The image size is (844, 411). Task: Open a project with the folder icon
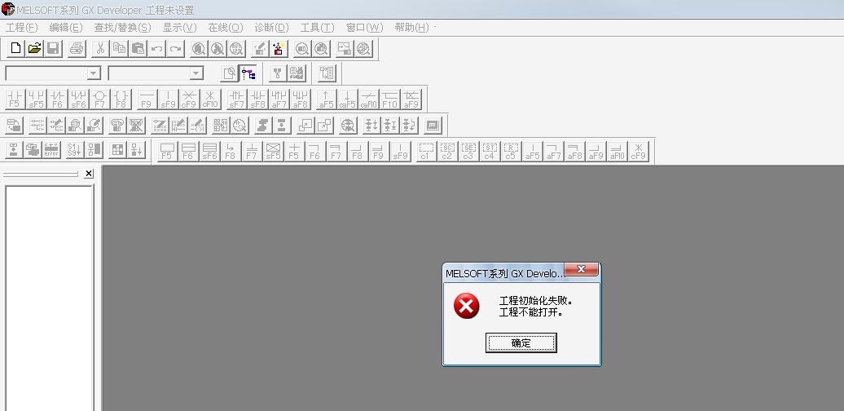point(34,49)
